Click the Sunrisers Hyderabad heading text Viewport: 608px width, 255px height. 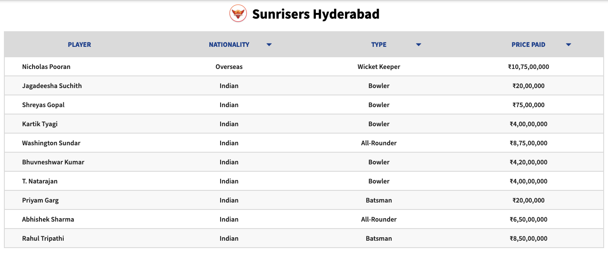pyautogui.click(x=316, y=14)
